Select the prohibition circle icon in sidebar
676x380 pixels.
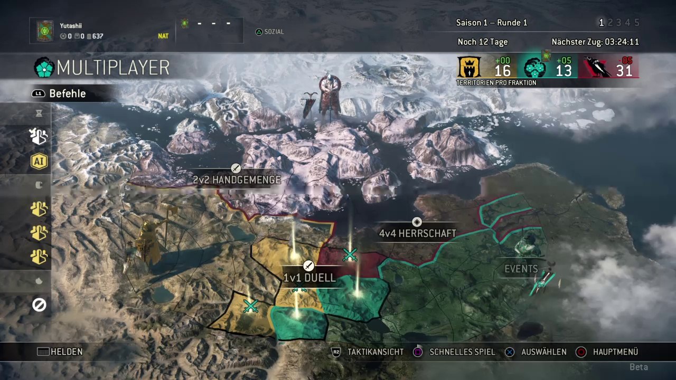point(39,305)
